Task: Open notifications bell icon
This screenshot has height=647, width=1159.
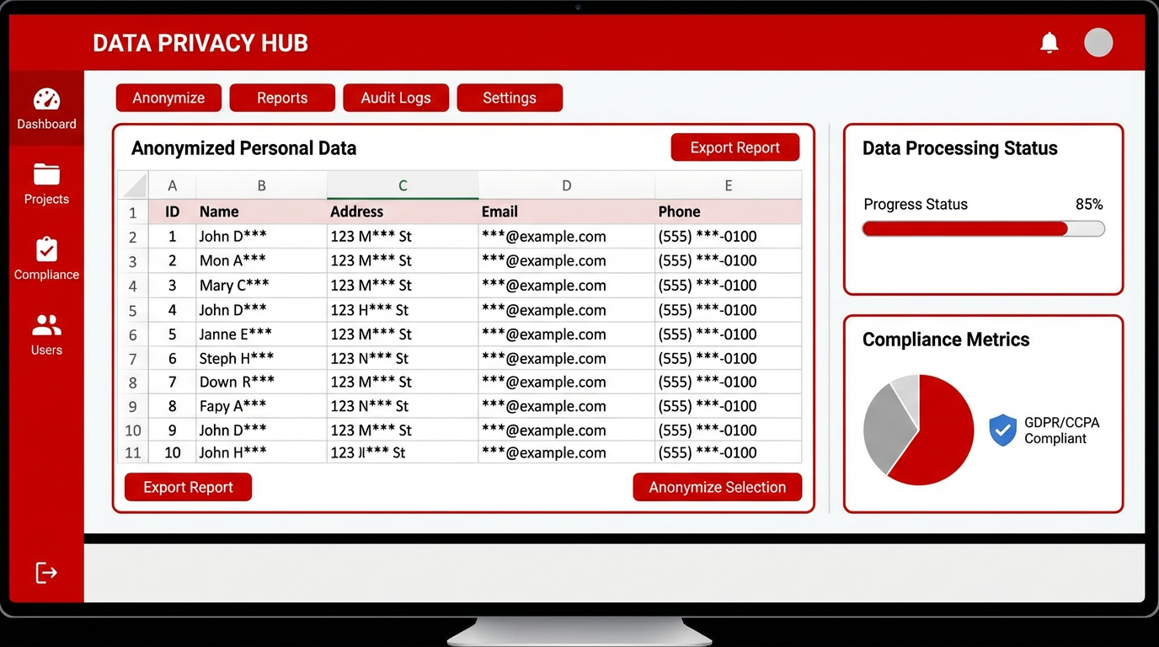Action: [x=1049, y=43]
